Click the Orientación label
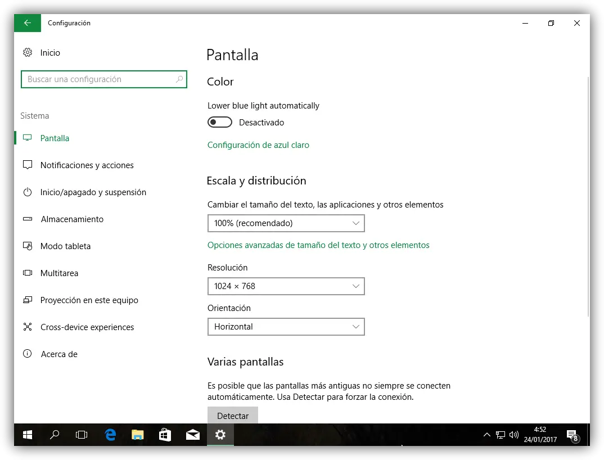The image size is (604, 460). [229, 308]
